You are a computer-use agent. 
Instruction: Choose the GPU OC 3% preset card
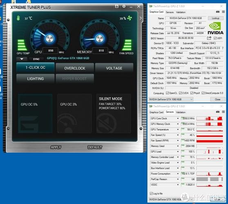(75, 113)
